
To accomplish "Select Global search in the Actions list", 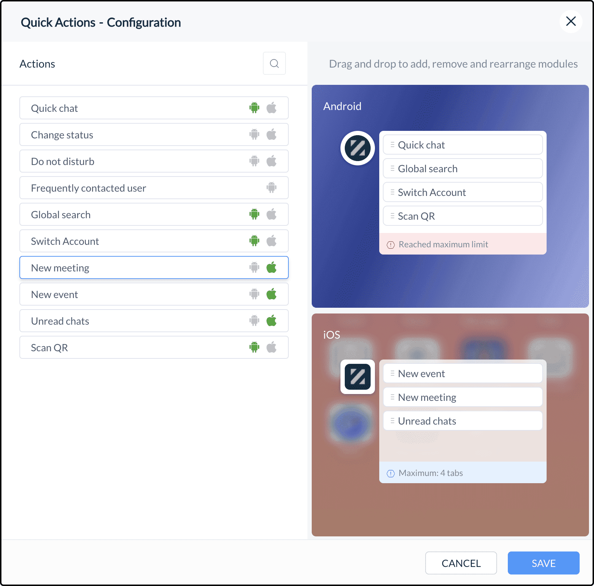I will point(154,214).
